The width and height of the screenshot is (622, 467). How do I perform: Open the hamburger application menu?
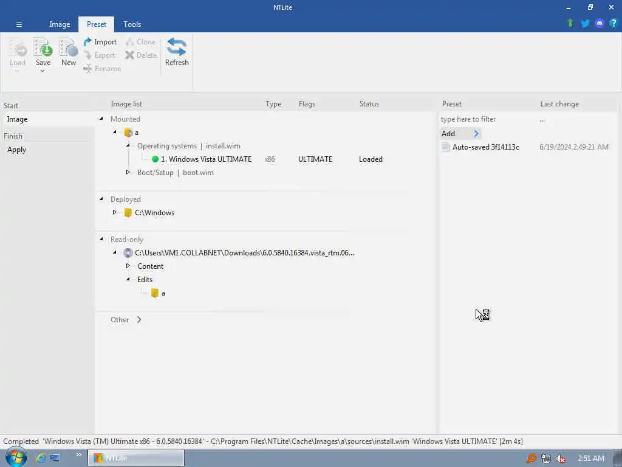pyautogui.click(x=19, y=24)
